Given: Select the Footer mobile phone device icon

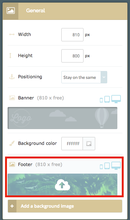Looking at the screenshot, I should (x=101, y=167).
